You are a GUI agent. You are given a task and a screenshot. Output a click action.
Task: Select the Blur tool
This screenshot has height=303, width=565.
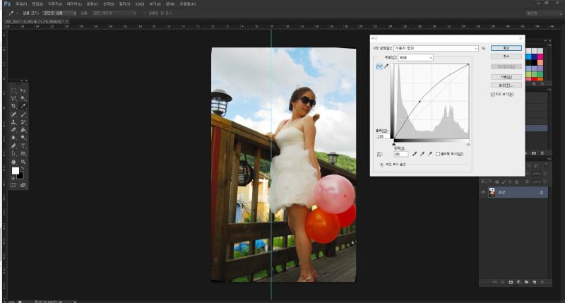[13, 138]
